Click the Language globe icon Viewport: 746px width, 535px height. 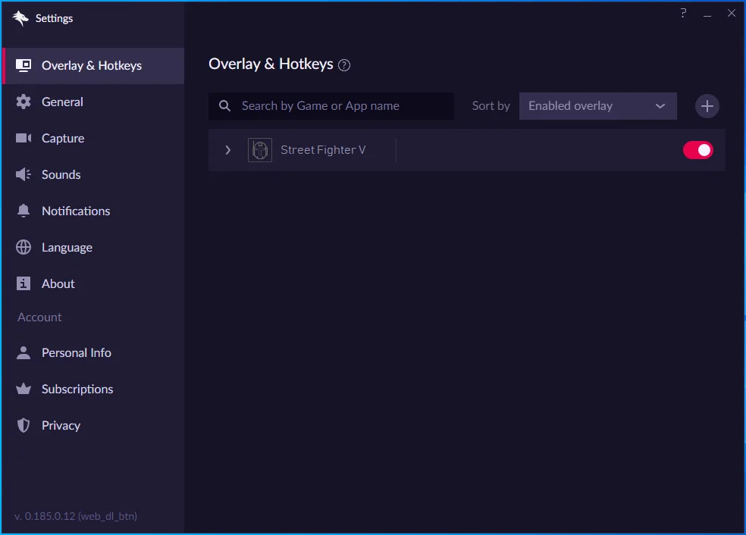[24, 247]
